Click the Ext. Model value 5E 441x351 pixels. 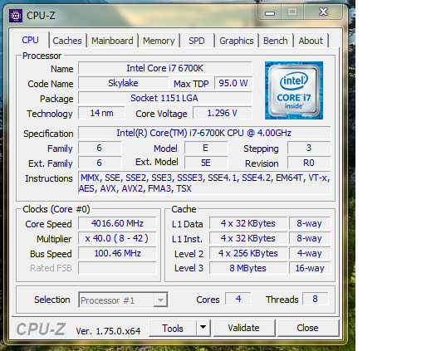[x=206, y=163]
